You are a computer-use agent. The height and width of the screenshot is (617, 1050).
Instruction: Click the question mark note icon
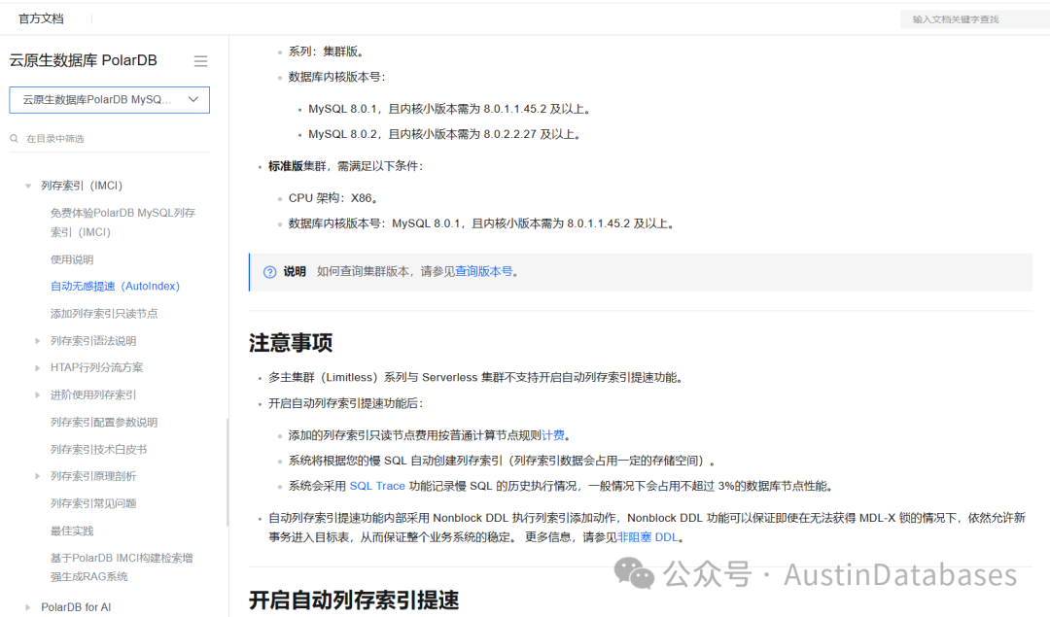(270, 272)
